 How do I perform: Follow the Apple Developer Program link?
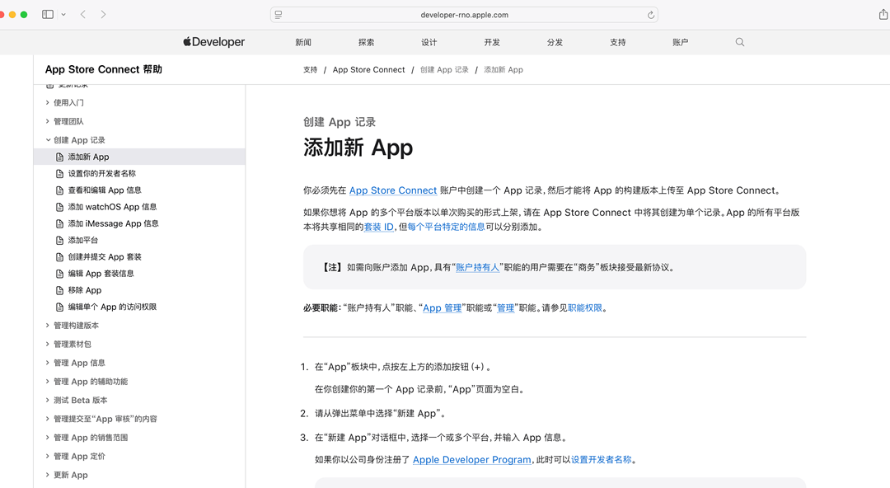471,460
